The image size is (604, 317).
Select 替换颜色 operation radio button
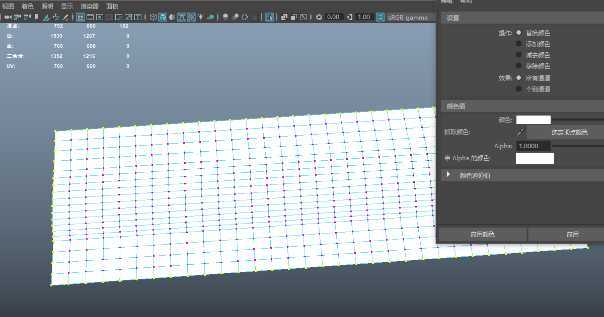coord(519,33)
